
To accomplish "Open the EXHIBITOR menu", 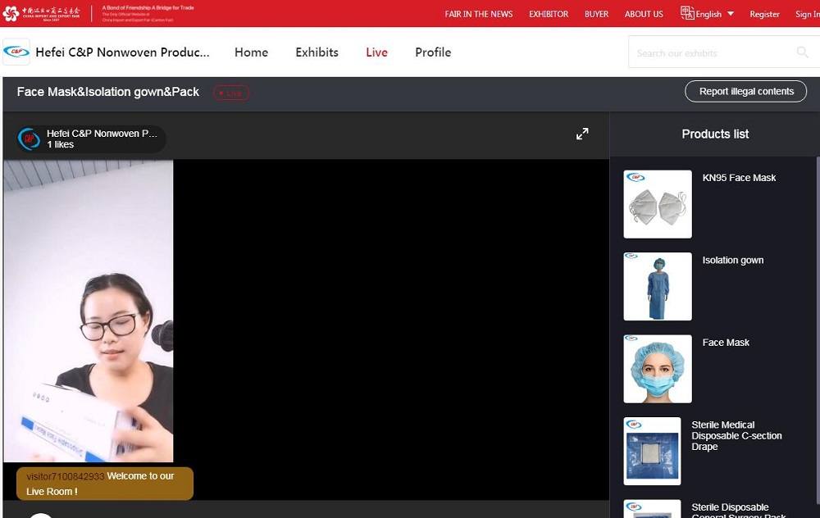I will pos(549,14).
